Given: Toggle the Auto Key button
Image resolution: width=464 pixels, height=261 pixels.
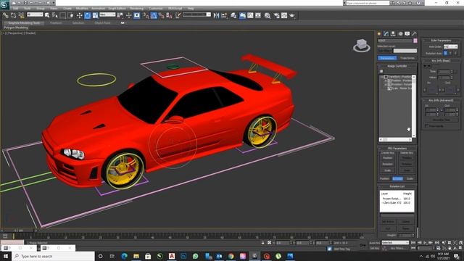Looking at the screenshot, I should pos(375,243).
